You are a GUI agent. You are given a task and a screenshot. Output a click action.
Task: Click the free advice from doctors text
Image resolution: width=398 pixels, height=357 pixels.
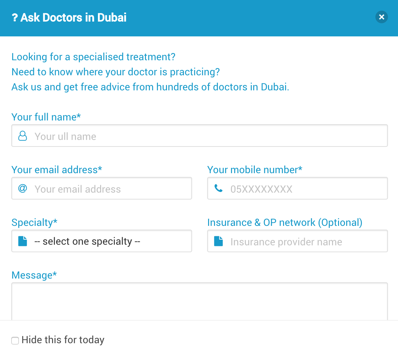click(150, 87)
